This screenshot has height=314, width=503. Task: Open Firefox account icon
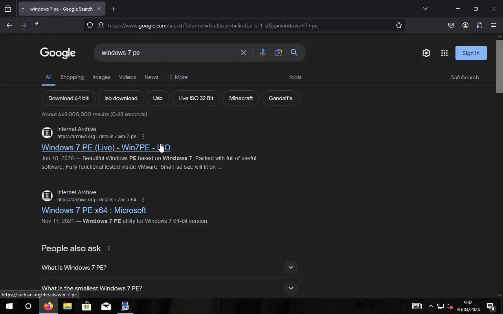tap(465, 26)
